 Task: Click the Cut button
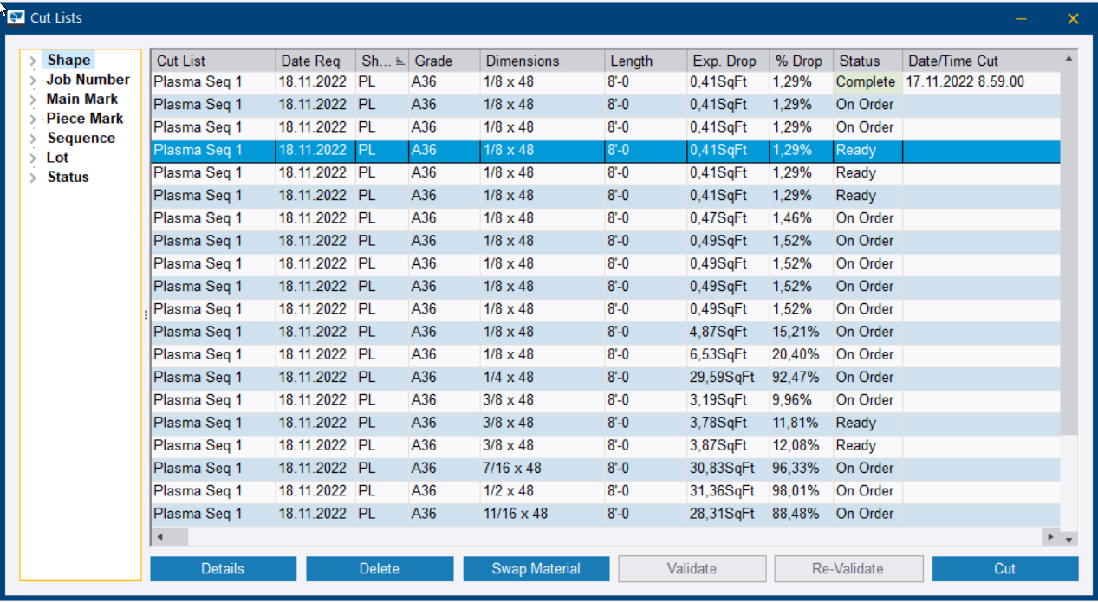pos(1005,568)
